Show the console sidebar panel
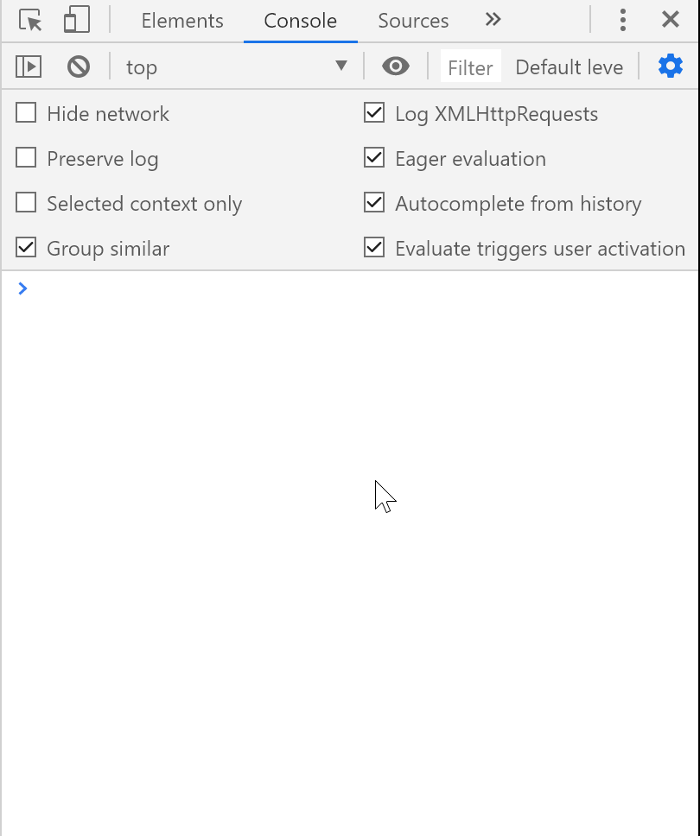The width and height of the screenshot is (700, 836). [29, 66]
